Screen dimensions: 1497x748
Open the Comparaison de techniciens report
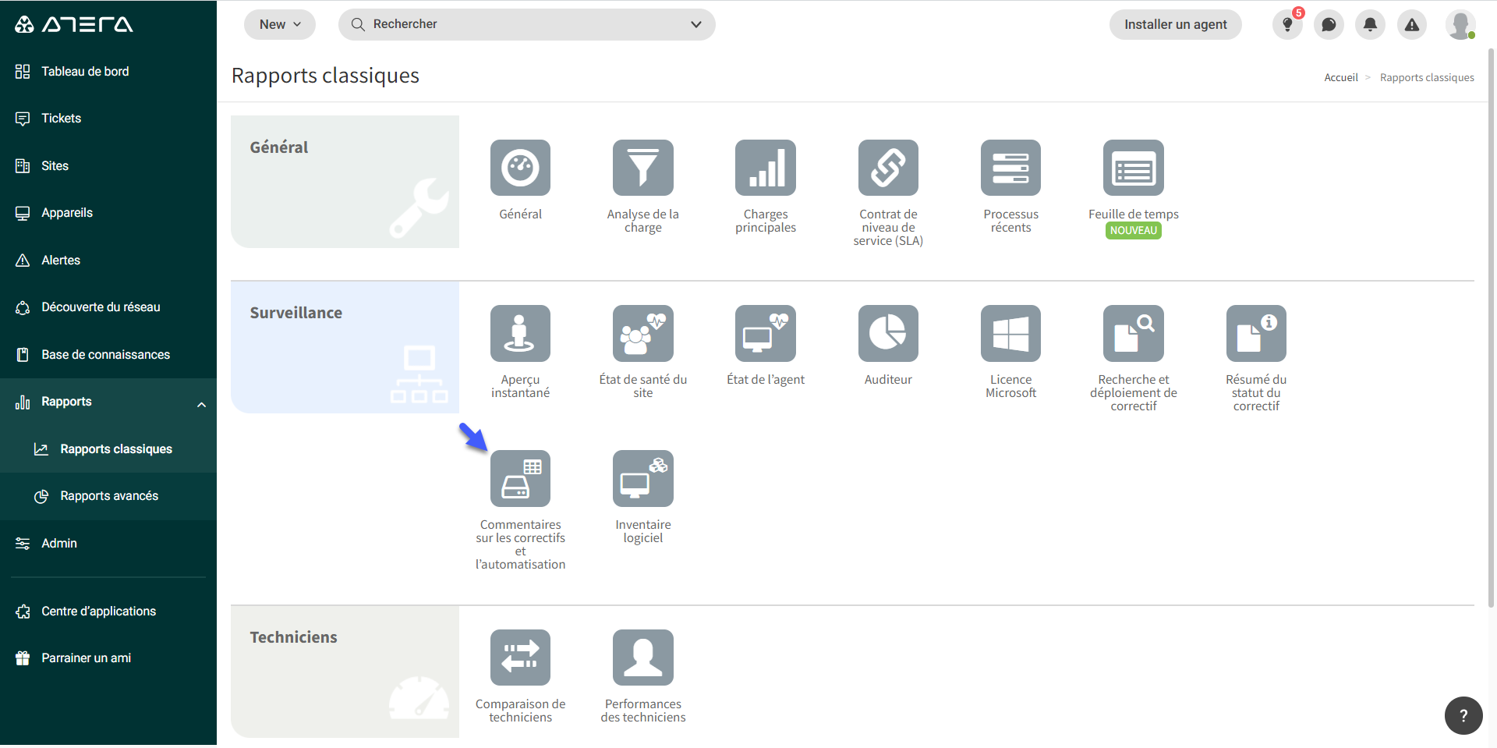(520, 658)
